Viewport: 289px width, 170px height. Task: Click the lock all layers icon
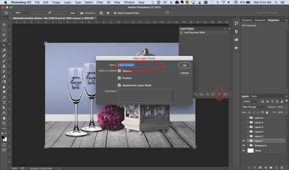(x=267, y=112)
